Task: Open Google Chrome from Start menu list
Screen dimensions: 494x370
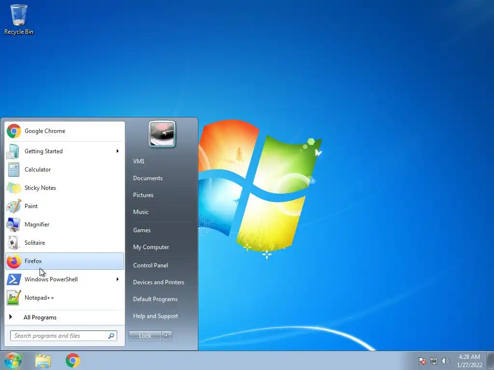Action: click(x=65, y=131)
